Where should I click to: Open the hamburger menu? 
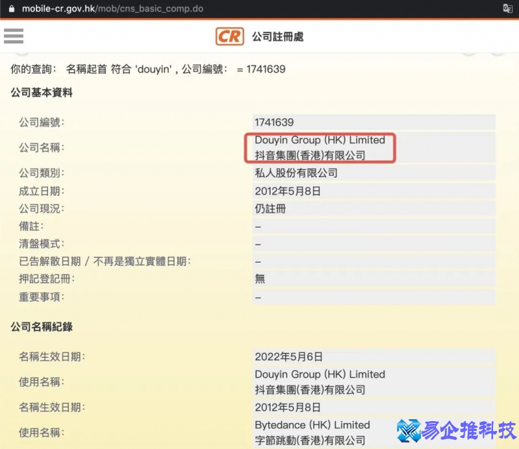(x=14, y=36)
